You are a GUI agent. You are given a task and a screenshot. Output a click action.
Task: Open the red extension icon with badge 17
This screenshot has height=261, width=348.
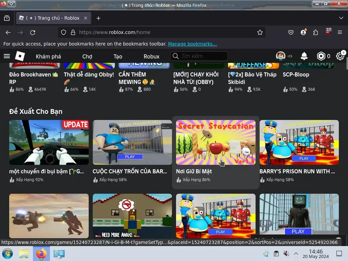coord(328,32)
